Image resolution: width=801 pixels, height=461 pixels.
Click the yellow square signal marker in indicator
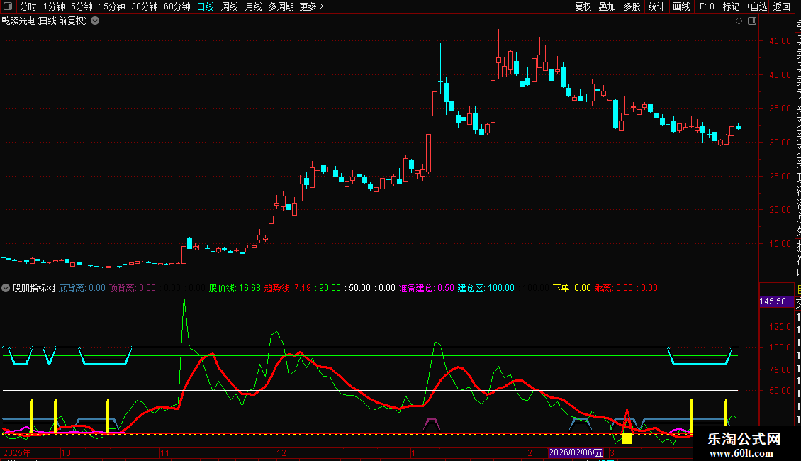click(627, 438)
